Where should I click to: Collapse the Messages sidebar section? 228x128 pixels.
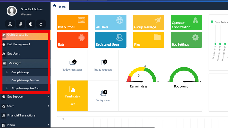[x=25, y=63]
